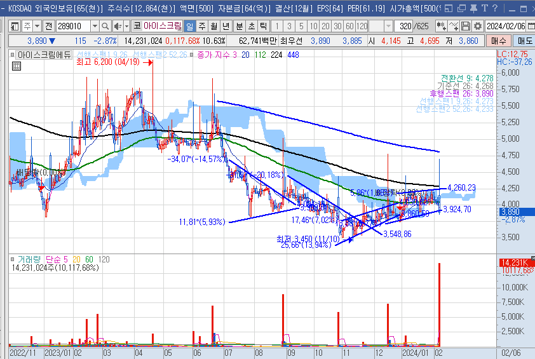
Task: Choose the 120 interval button
Action: click(362, 26)
